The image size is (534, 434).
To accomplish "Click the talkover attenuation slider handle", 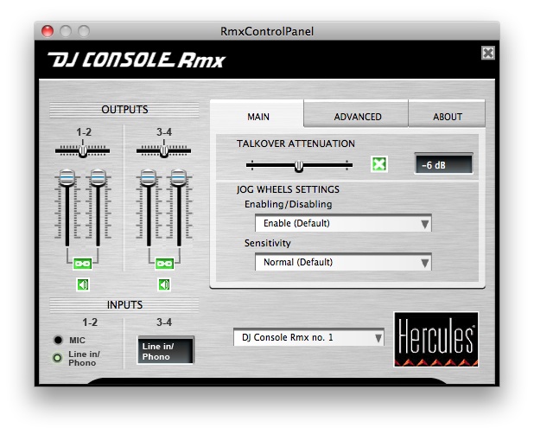I will [299, 166].
